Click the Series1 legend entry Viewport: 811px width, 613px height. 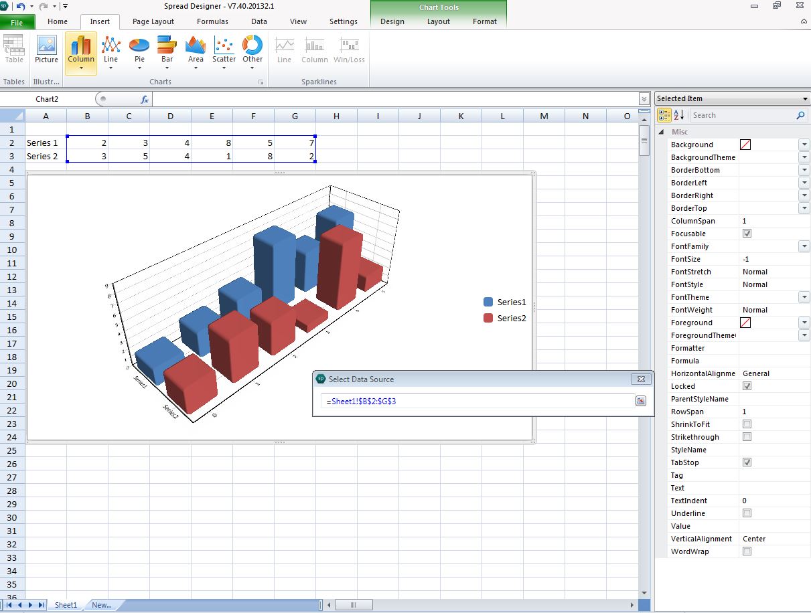click(505, 302)
